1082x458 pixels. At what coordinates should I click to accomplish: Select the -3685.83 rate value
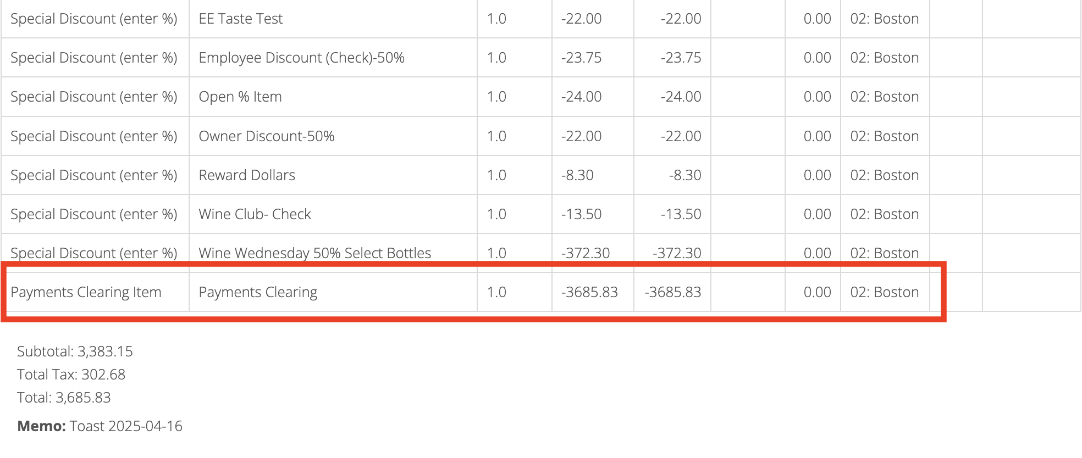(589, 292)
